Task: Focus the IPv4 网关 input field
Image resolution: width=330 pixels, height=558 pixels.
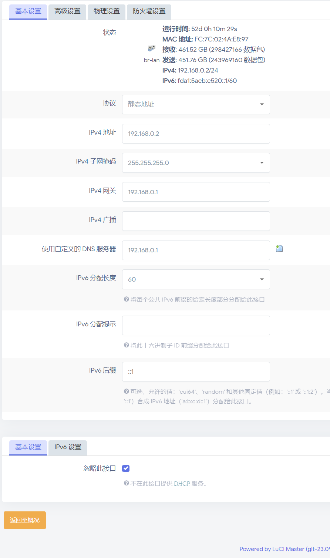Action: pyautogui.click(x=196, y=192)
